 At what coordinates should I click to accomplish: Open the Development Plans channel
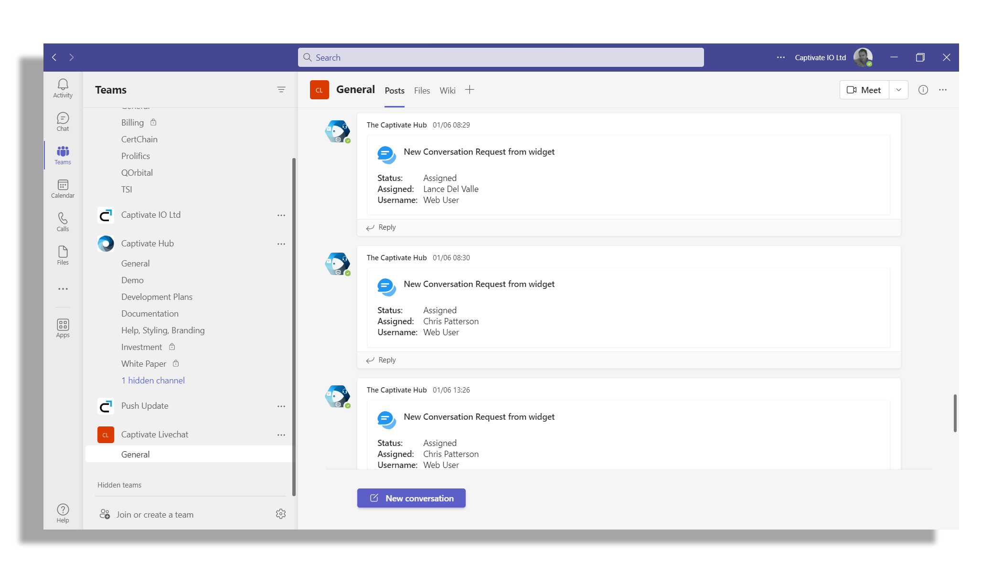pyautogui.click(x=157, y=297)
